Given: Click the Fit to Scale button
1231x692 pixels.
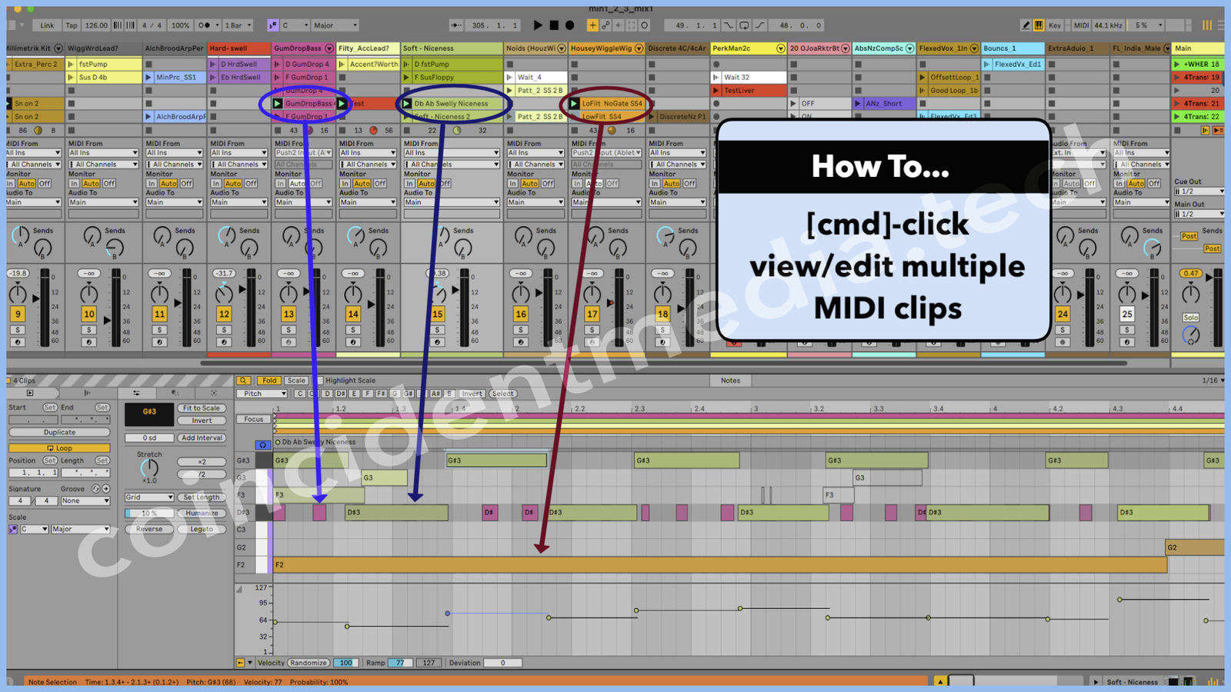Looking at the screenshot, I should [x=202, y=408].
